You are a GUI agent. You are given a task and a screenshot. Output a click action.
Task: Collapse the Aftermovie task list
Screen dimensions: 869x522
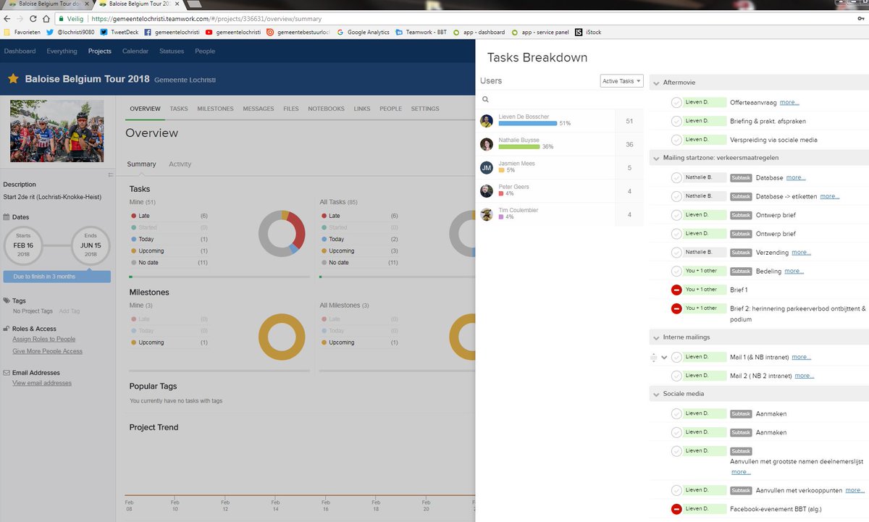(656, 83)
